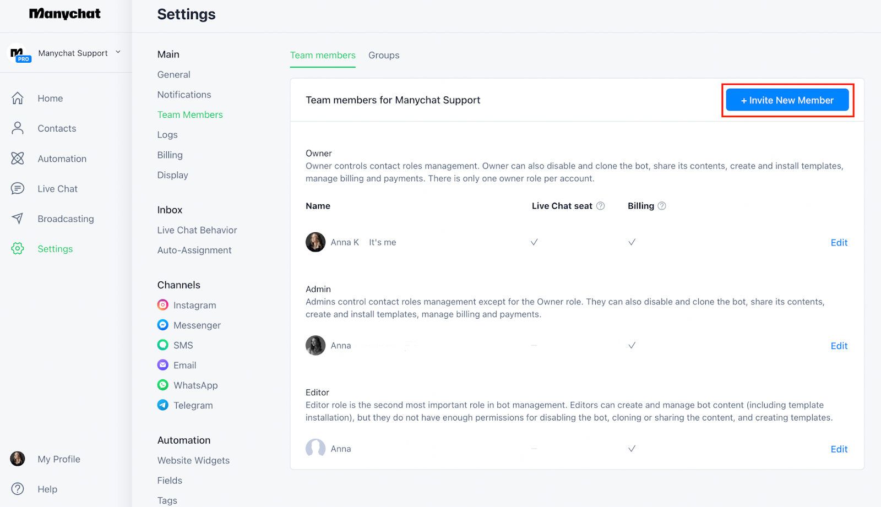
Task: Click Billing column help icon
Action: (662, 206)
